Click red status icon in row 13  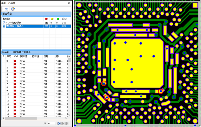pos(15,104)
